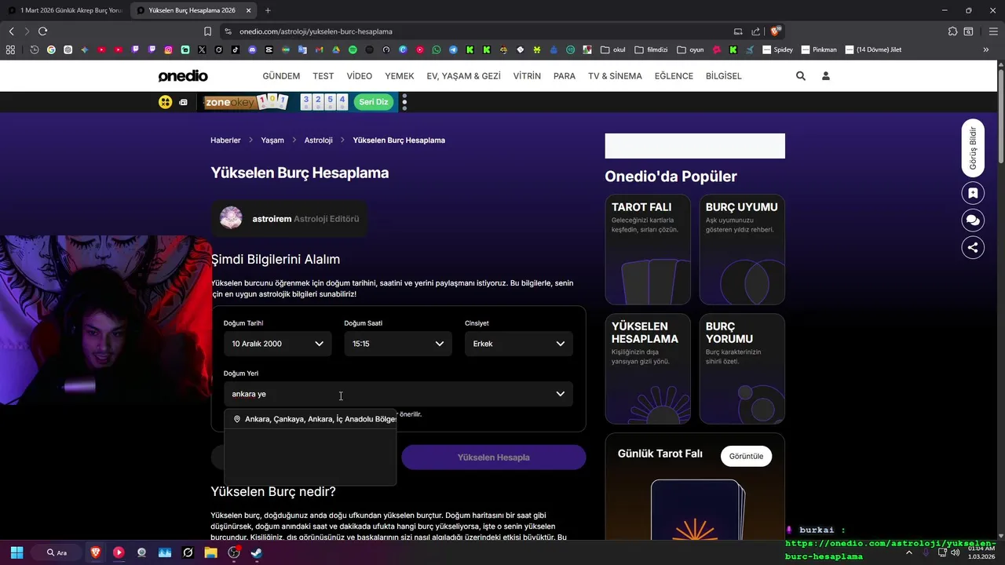Screen dimensions: 1005x565
Task: Click the page vertical scrollbar
Action: coord(1000,118)
